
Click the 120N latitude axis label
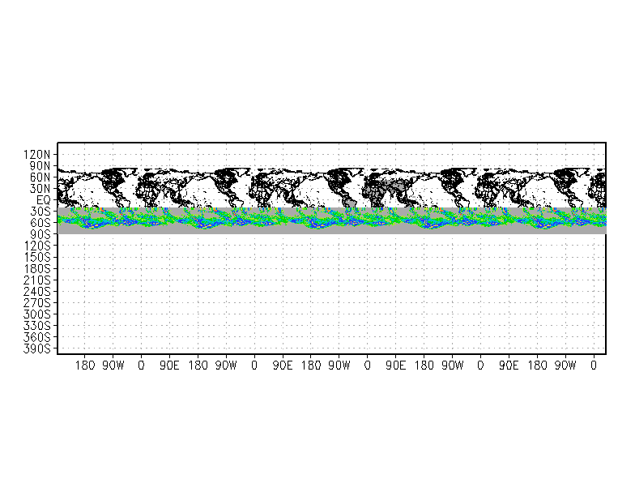pyautogui.click(x=37, y=154)
